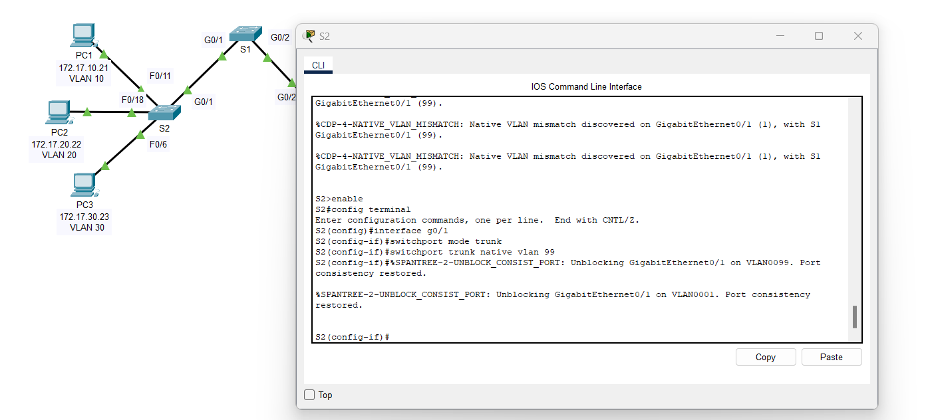This screenshot has height=420, width=926.
Task: Click the 172.17.20.22 address label of PC2
Action: click(57, 144)
